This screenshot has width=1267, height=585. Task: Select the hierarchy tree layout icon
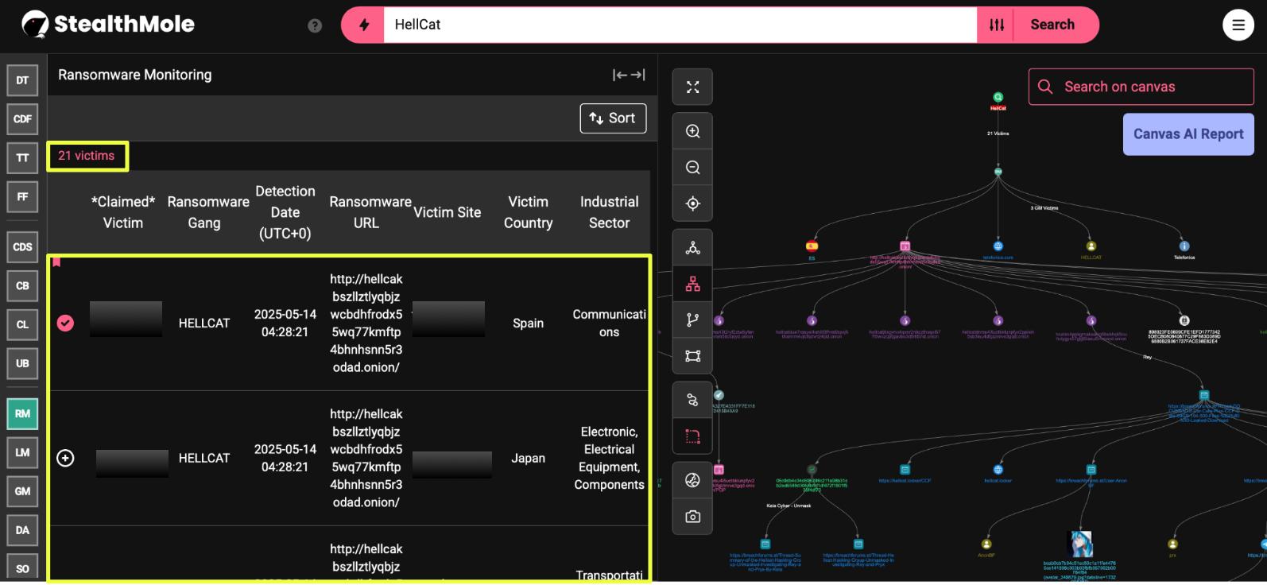(692, 284)
